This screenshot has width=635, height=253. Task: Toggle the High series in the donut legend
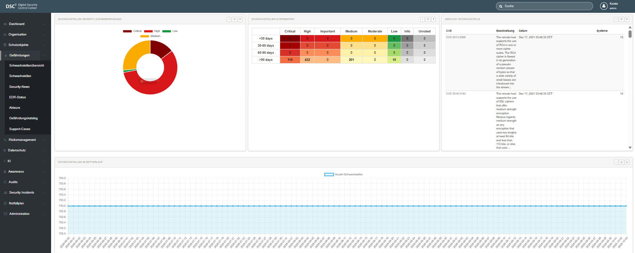(152, 31)
